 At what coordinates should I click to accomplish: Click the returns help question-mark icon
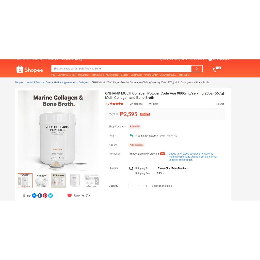click(176, 136)
